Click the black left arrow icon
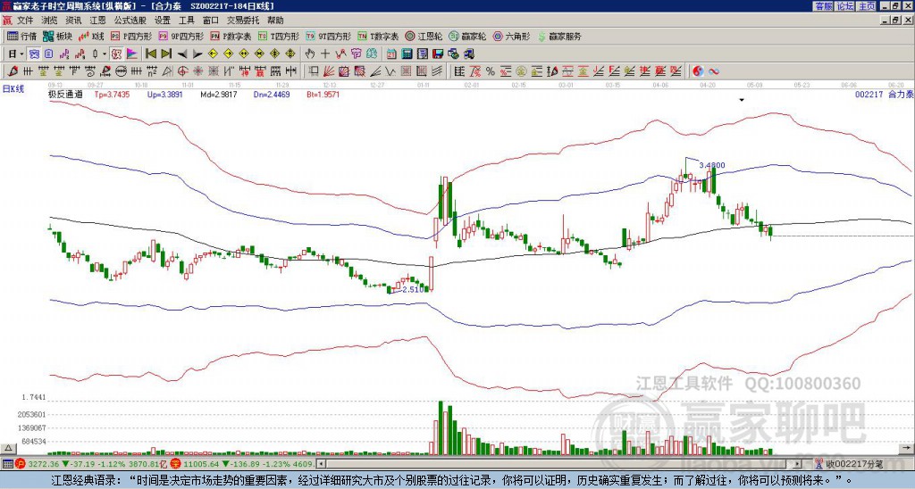This screenshot has width=915, height=489. [181, 54]
